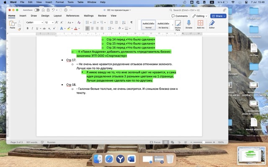Screen dimensions: 268x167
Task: Toggle the AutoSave switch
Action: coord(37,10)
